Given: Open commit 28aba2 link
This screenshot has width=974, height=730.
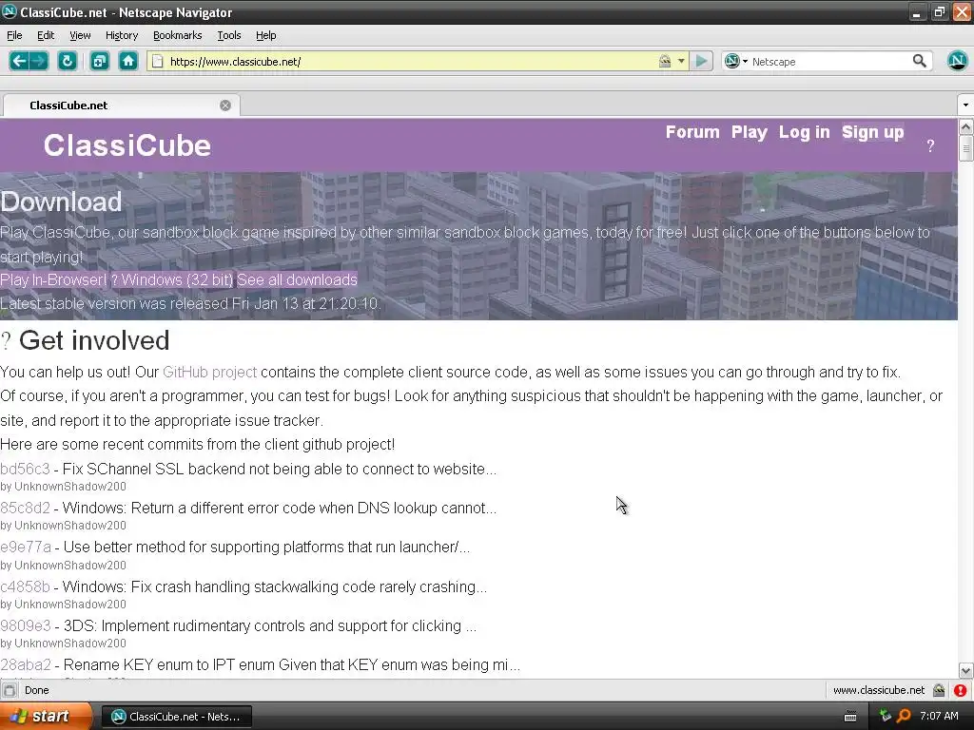Looking at the screenshot, I should tap(26, 664).
